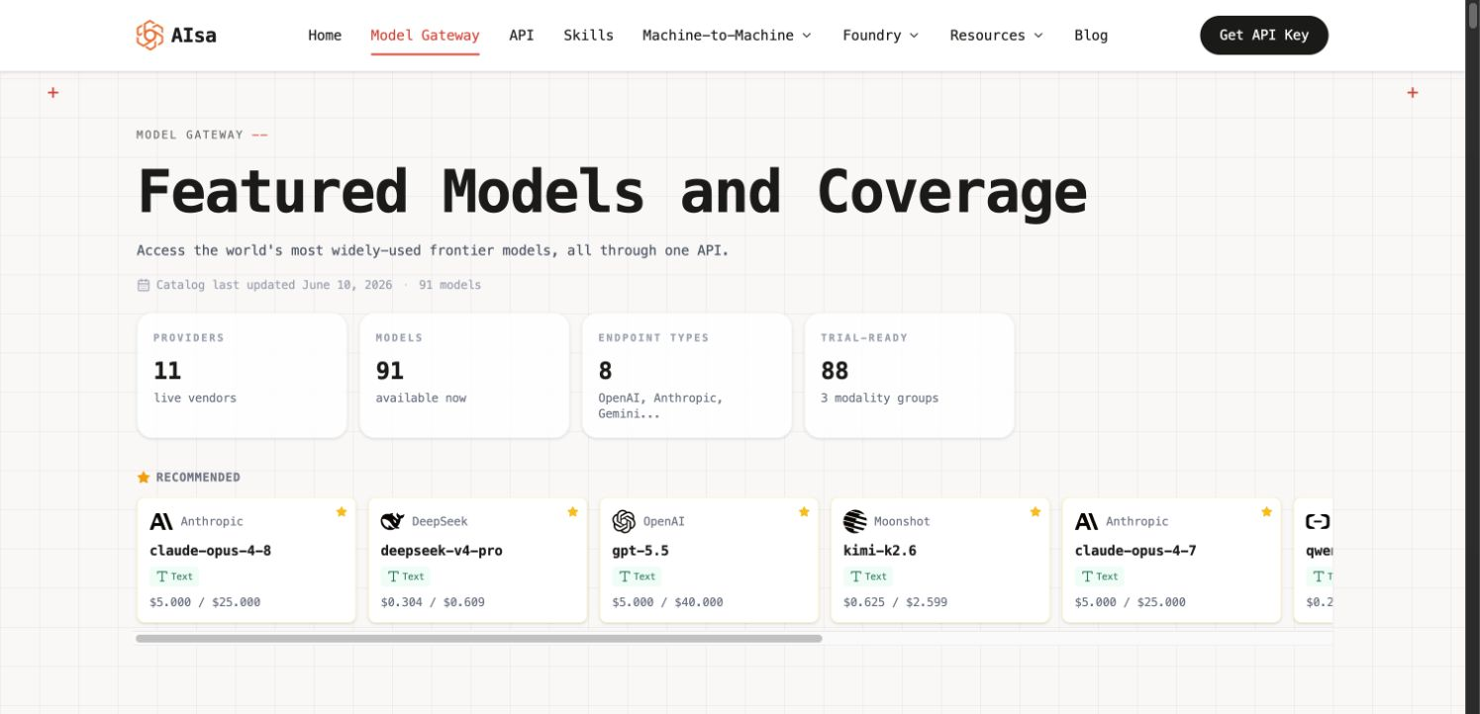
Task: Go to the Home nav item
Action: pos(325,36)
